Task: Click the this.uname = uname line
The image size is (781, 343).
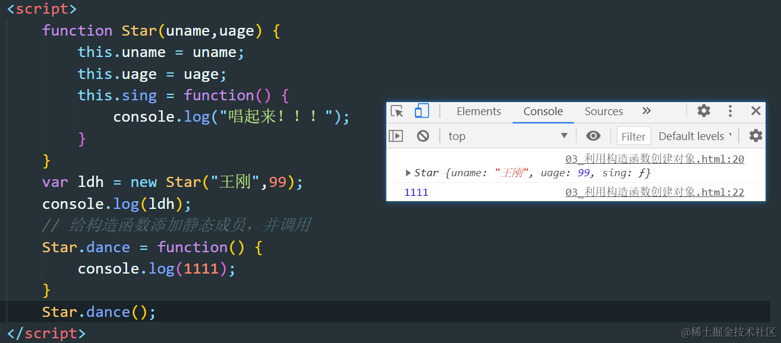Action: [161, 52]
